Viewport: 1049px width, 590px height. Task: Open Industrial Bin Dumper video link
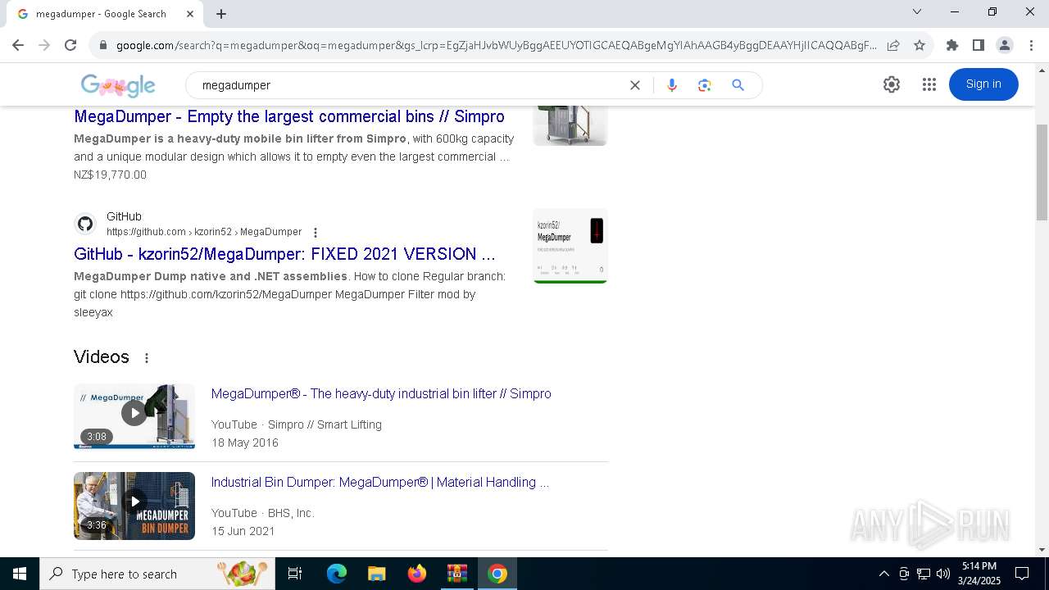[380, 483]
